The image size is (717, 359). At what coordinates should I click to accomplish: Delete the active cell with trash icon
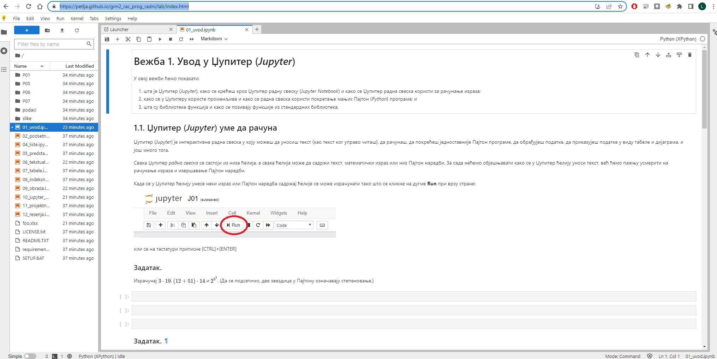coord(689,55)
